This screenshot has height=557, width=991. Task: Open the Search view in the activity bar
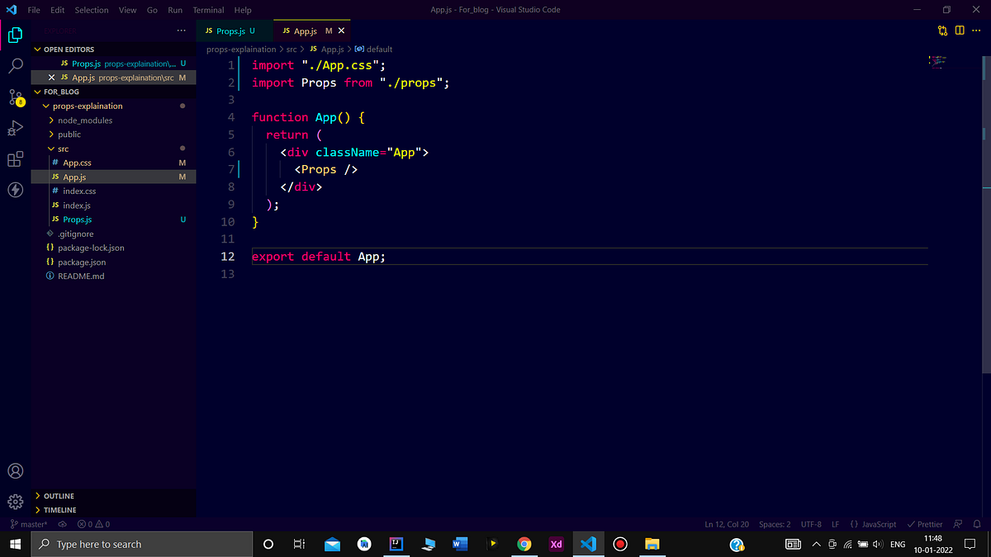click(x=15, y=65)
